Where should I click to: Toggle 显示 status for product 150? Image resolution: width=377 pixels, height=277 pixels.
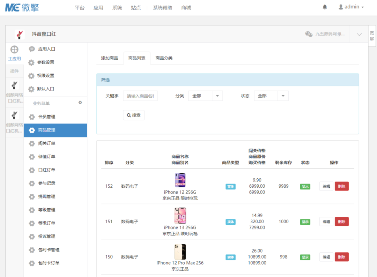click(305, 257)
